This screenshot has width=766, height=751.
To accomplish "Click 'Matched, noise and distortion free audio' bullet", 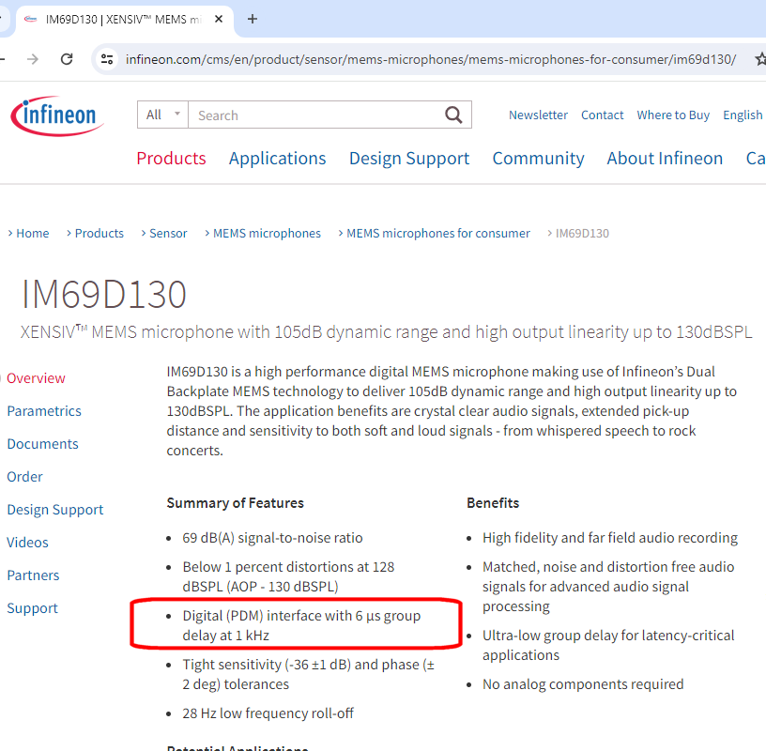I will [x=608, y=587].
